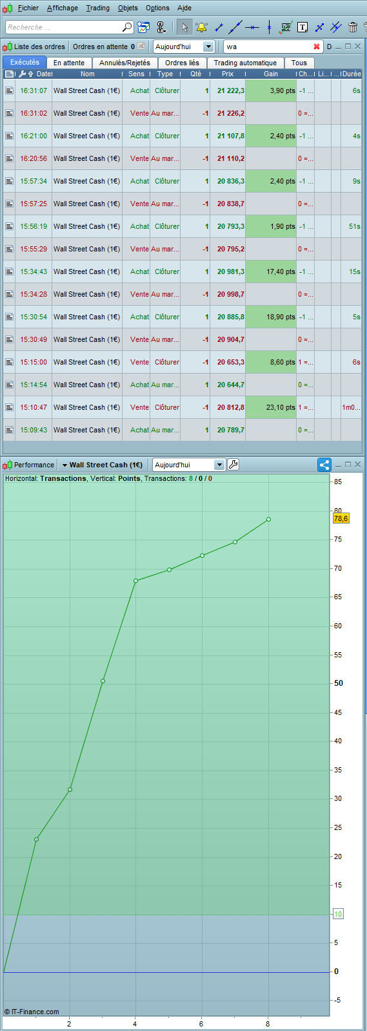Select the cursor pointer tool
Image resolution: width=367 pixels, height=1031 pixels.
pos(184,27)
